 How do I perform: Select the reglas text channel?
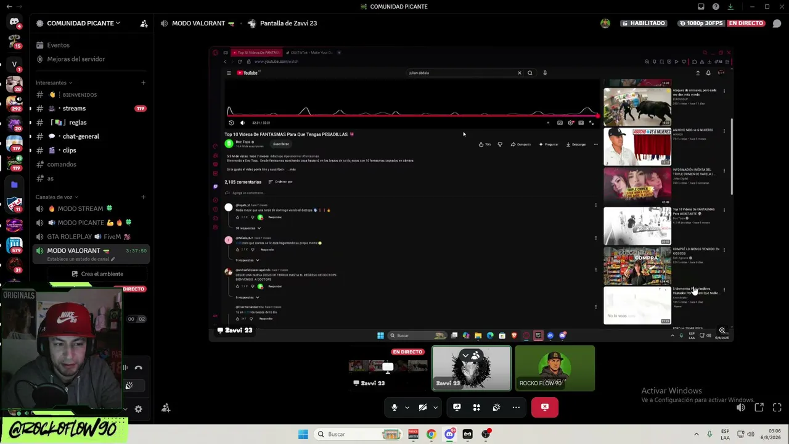[90, 123]
